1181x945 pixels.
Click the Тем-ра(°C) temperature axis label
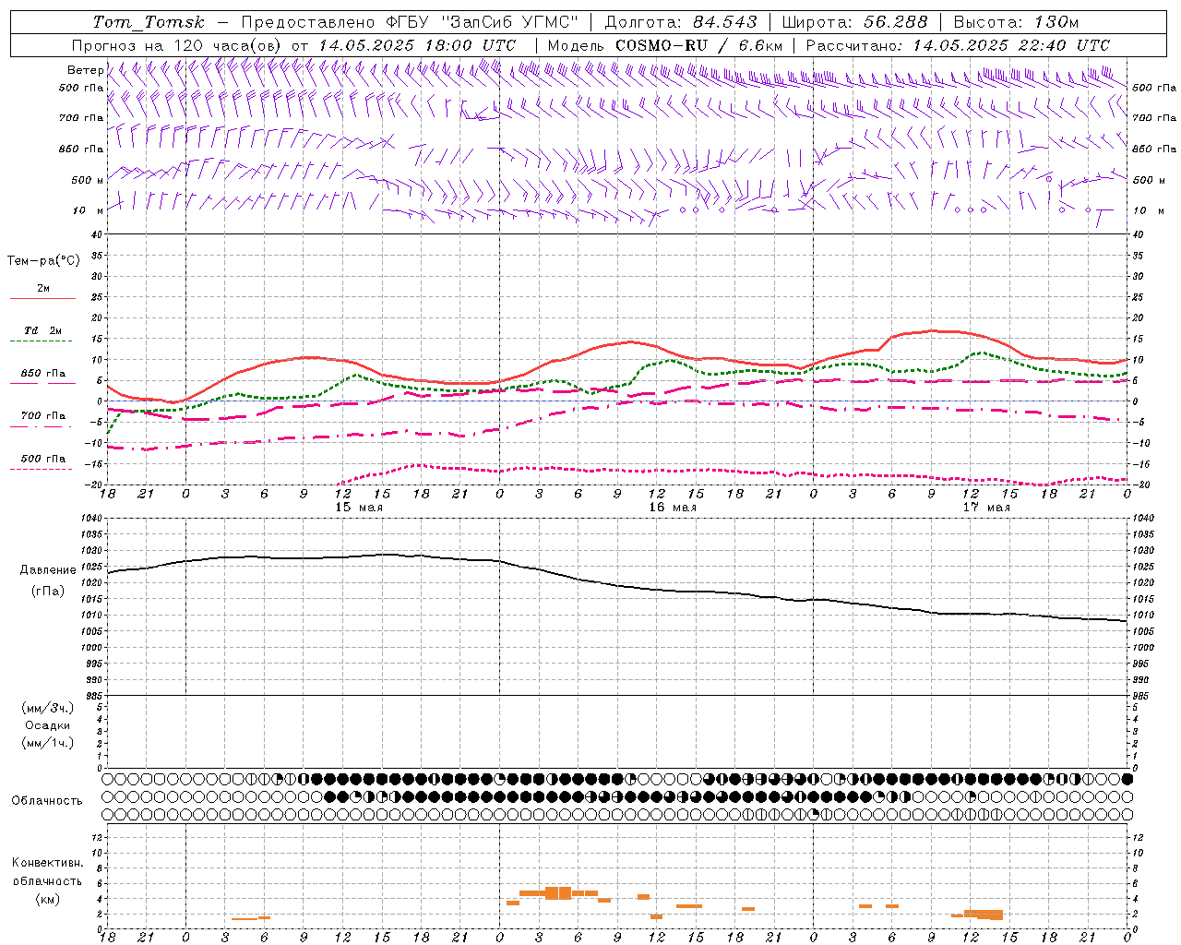coord(43,261)
